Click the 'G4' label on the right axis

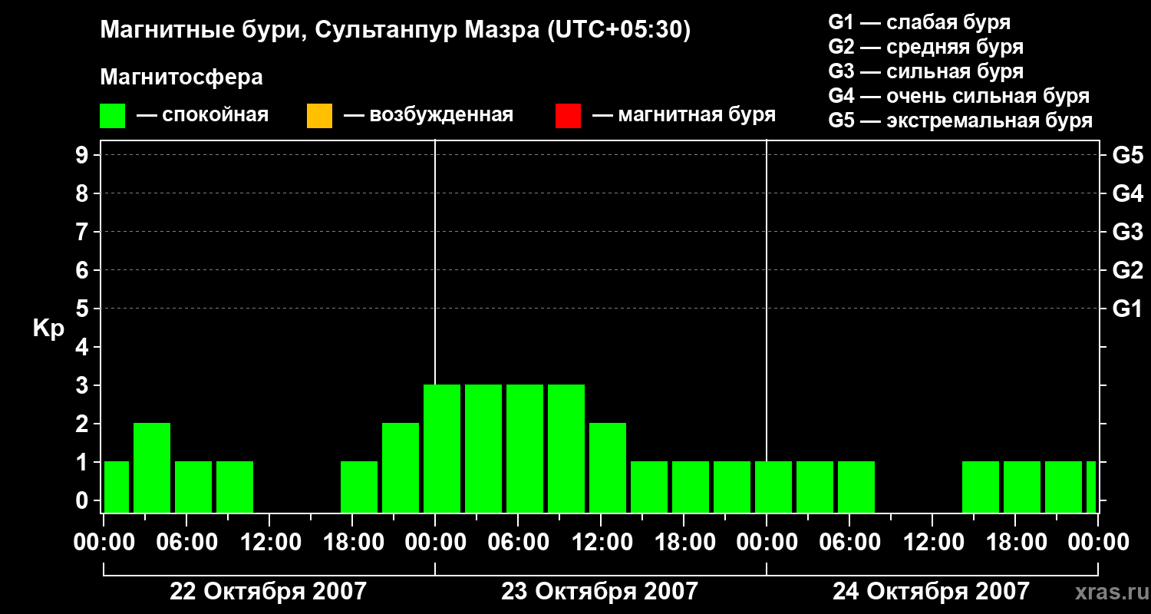[1128, 193]
